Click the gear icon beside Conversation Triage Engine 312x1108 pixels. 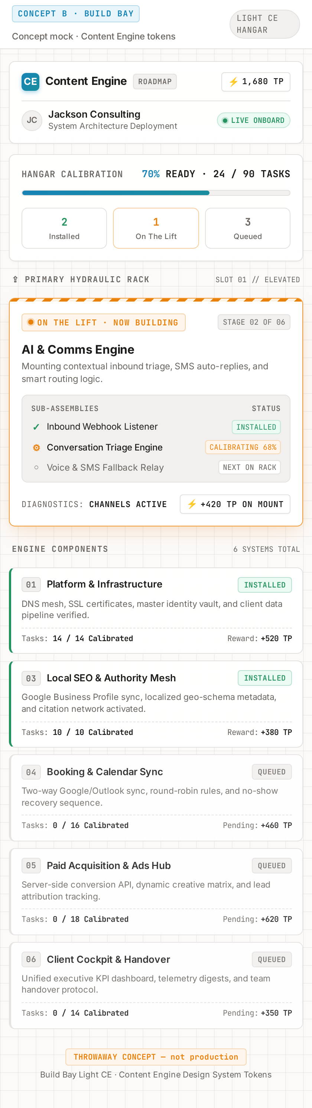click(36, 447)
